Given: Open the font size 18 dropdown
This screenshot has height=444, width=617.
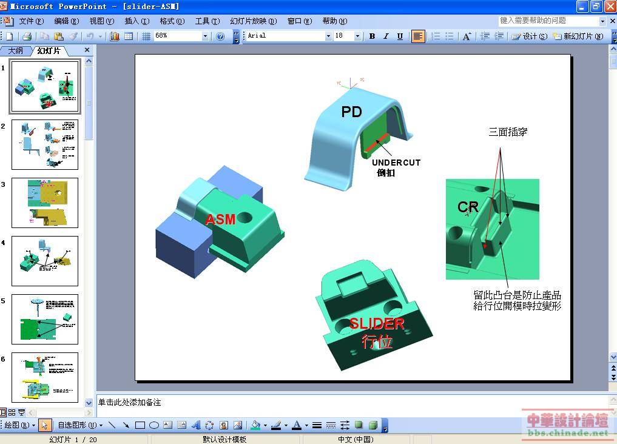Looking at the screenshot, I should [x=357, y=36].
